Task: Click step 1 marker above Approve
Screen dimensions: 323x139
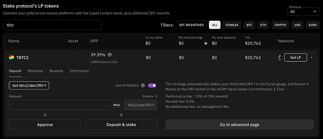Action: 45,115
